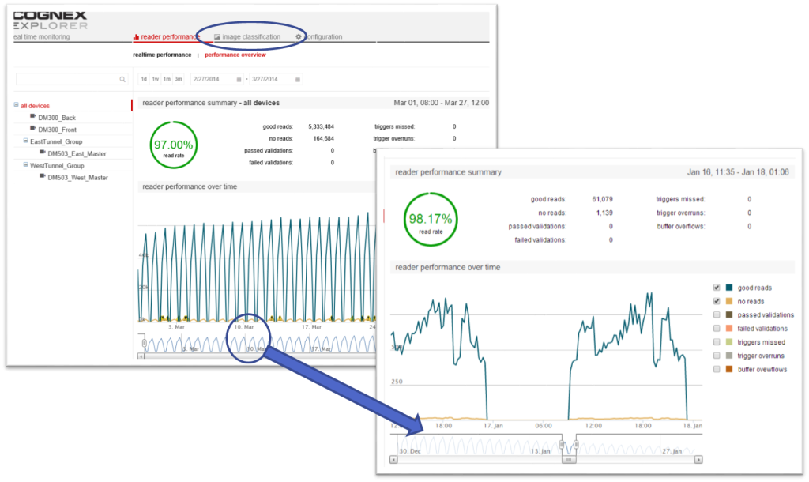
Task: Click the configuration gear icon
Action: tap(299, 36)
